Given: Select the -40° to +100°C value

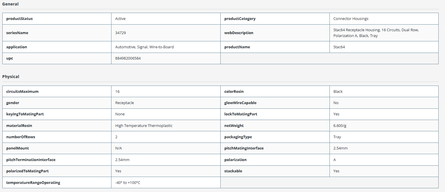Looking at the screenshot, I should pos(128,182).
